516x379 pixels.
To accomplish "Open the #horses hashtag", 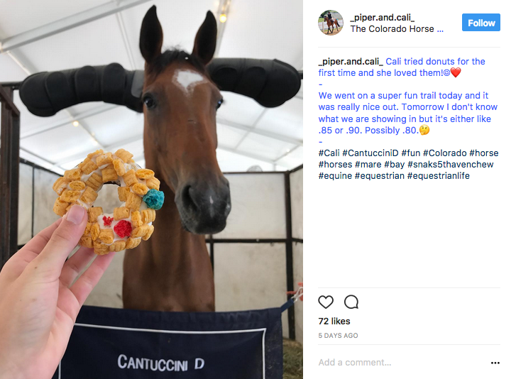I will click(x=335, y=164).
